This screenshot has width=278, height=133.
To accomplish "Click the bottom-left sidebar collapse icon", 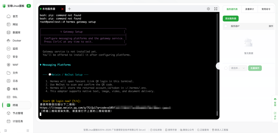I will [x=5, y=130].
